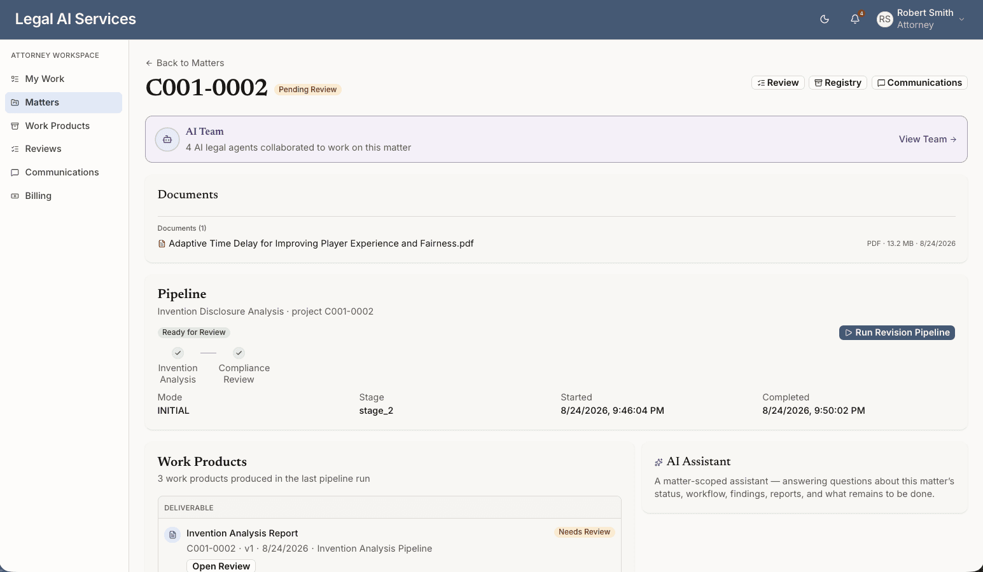The width and height of the screenshot is (983, 572).
Task: Click Started timestamp 9:46:04 PM
Action: coord(612,411)
